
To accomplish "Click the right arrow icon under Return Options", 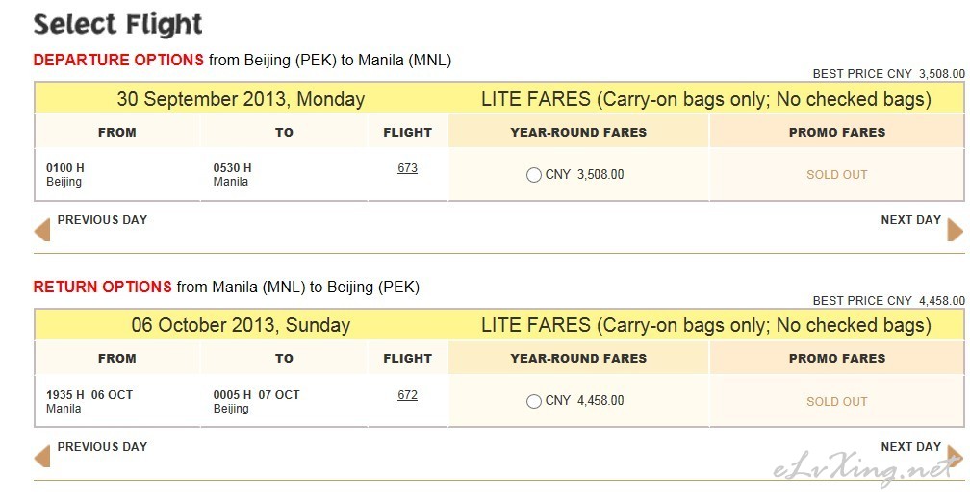I will pyautogui.click(x=956, y=457).
